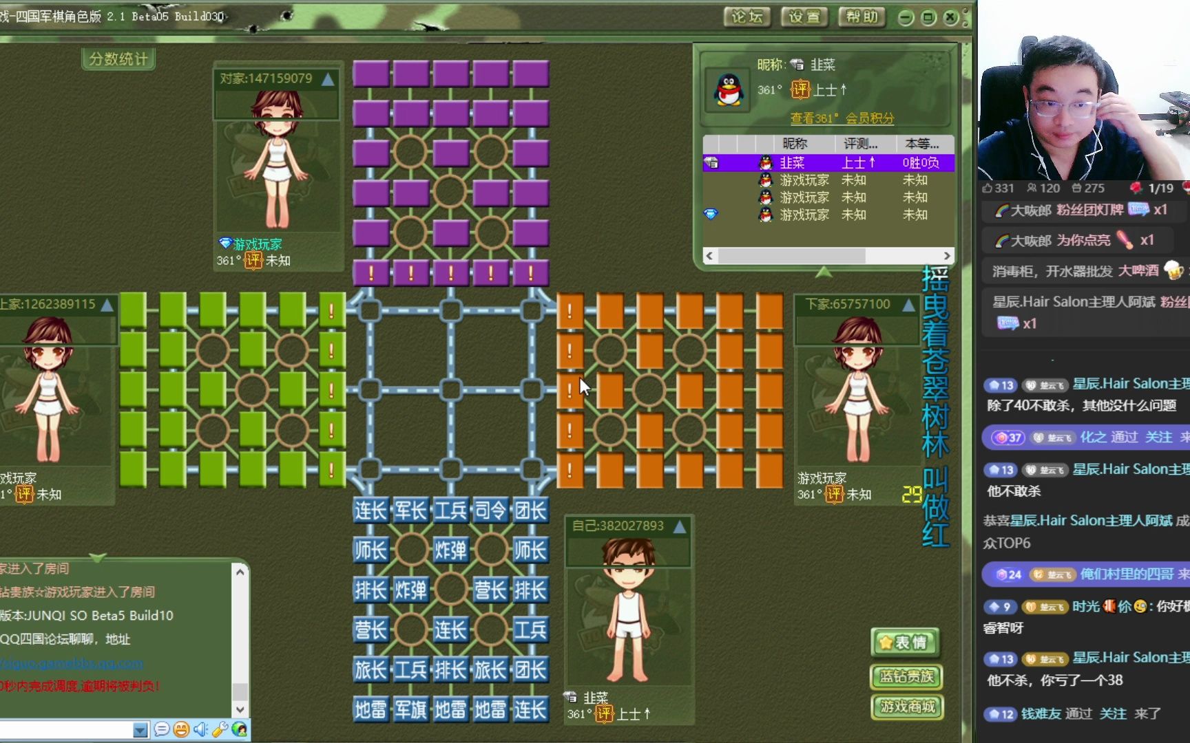Select the 工兵 piece between 军长 and 司令
The image size is (1190, 743).
coord(450,510)
